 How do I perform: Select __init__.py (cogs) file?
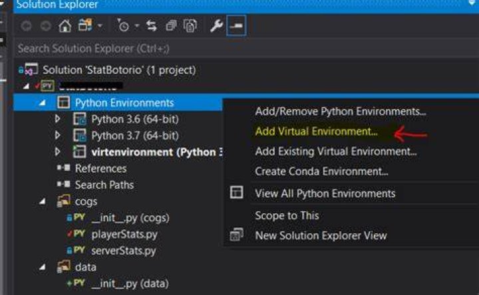tap(130, 218)
